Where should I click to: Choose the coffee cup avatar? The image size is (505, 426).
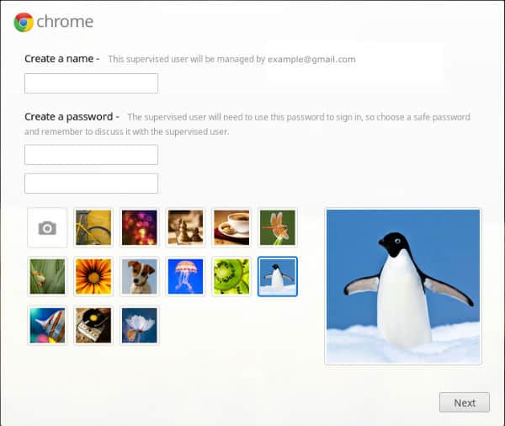coord(231,228)
